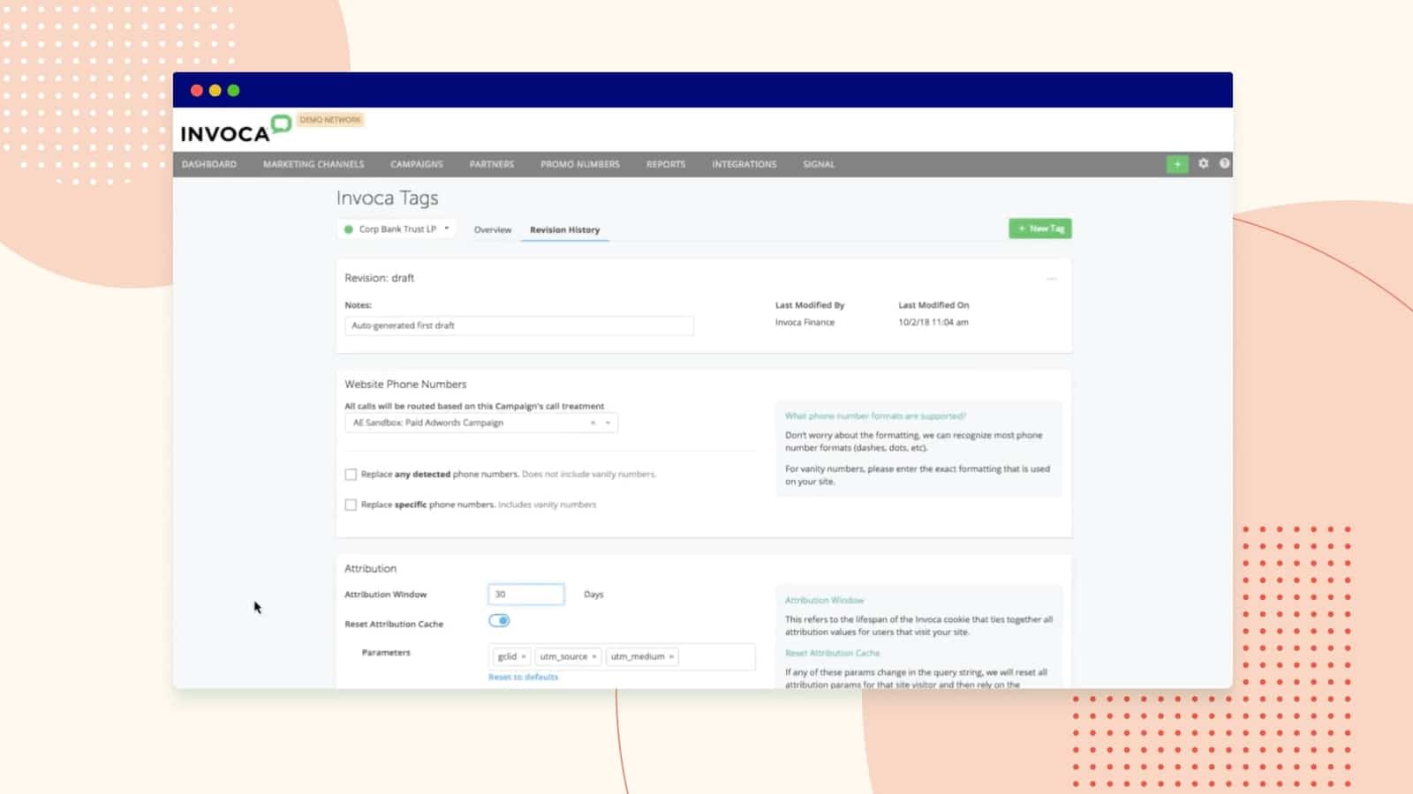Click the yellow traffic light window control
Viewport: 1413px width, 794px height.
(214, 90)
